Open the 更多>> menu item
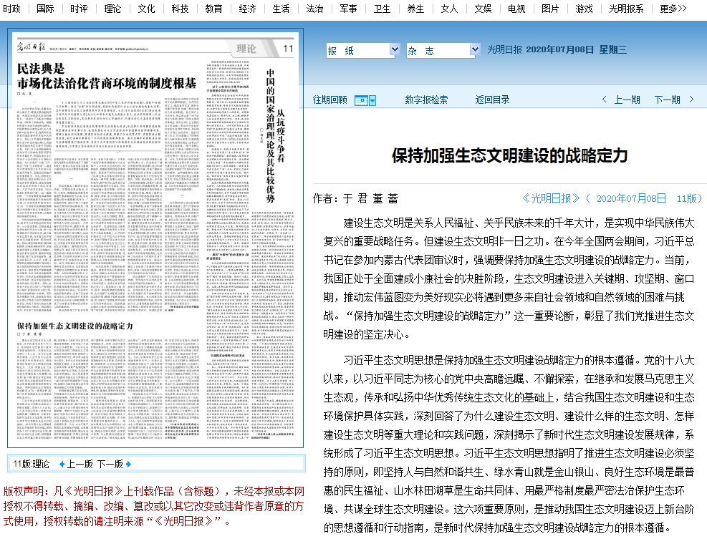Viewport: 707px width, 539px height. [673, 9]
